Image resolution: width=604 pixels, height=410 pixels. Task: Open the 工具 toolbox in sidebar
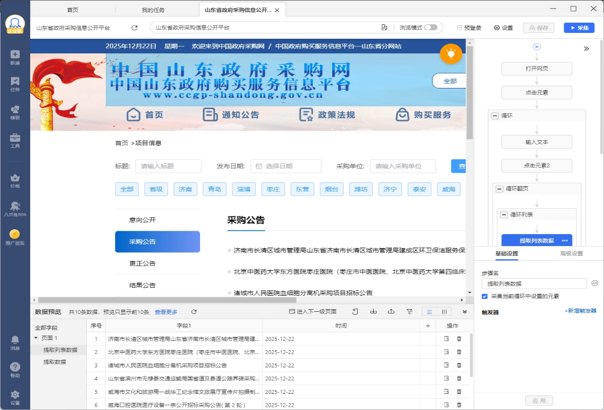(x=15, y=140)
